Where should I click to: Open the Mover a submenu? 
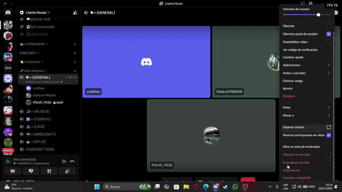(x=307, y=115)
